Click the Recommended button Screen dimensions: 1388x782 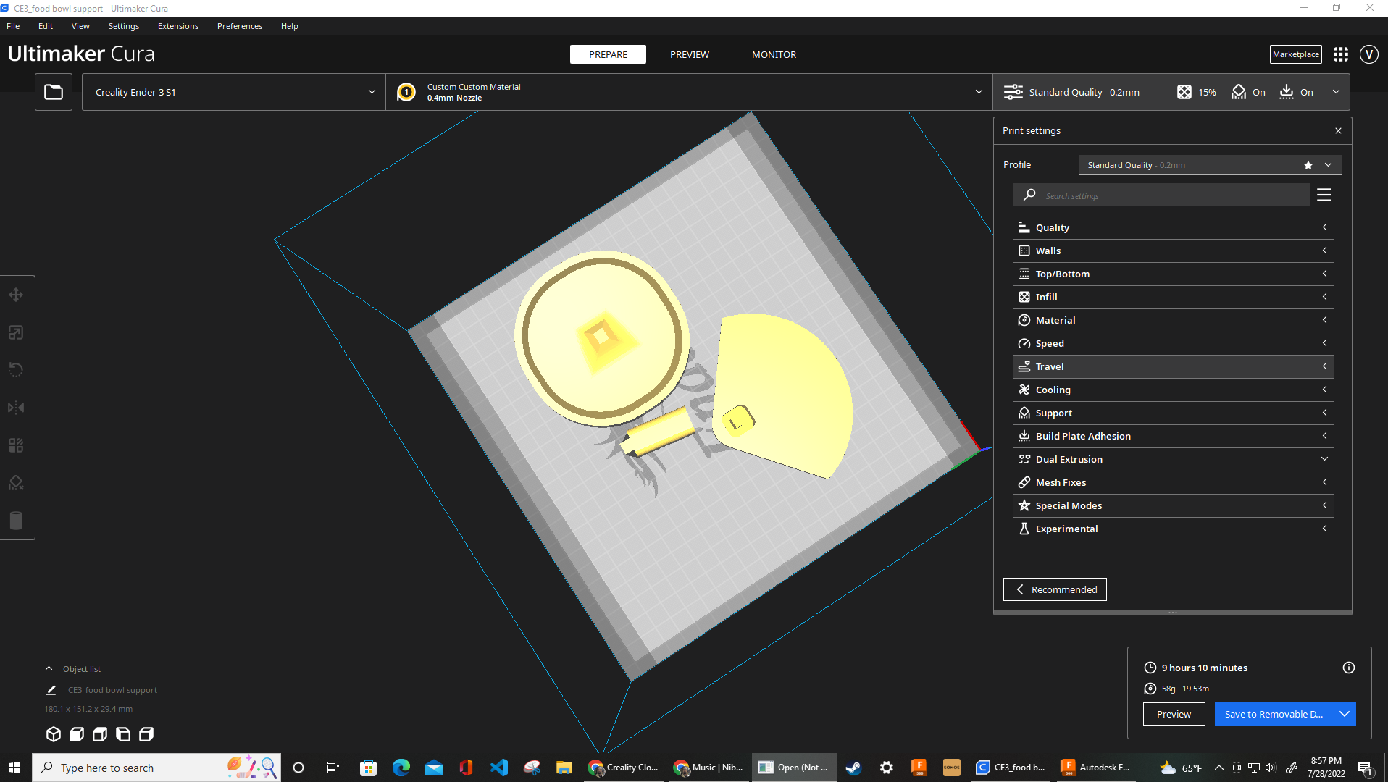tap(1055, 589)
